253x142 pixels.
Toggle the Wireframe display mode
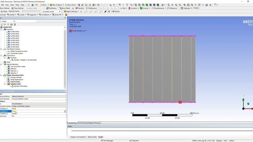click(51, 8)
